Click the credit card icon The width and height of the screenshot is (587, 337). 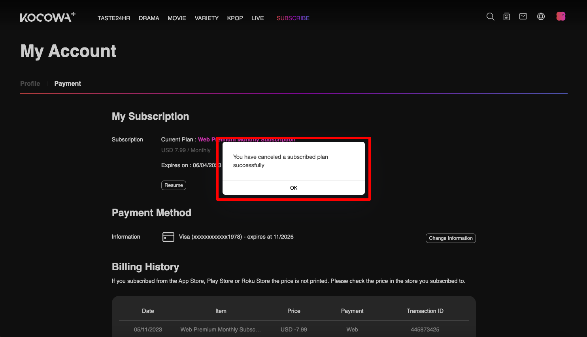pyautogui.click(x=168, y=237)
